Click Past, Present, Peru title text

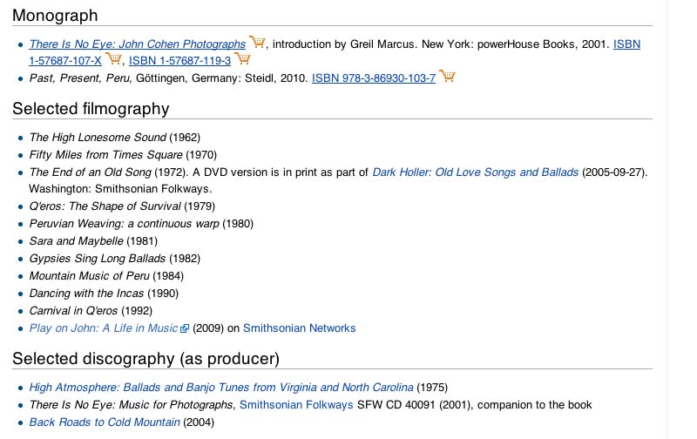(x=80, y=78)
